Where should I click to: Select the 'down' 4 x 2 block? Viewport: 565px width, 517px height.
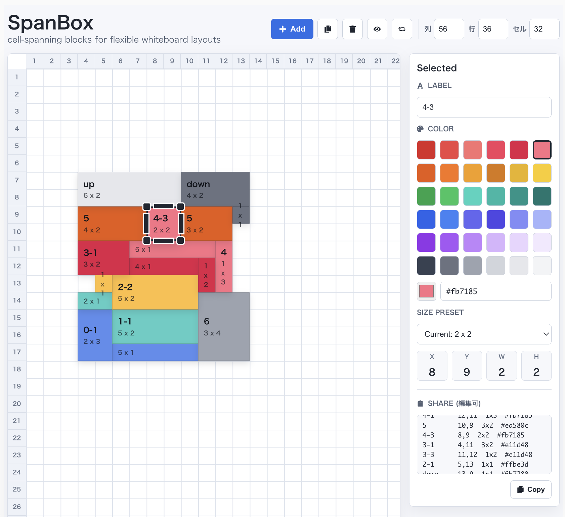215,189
